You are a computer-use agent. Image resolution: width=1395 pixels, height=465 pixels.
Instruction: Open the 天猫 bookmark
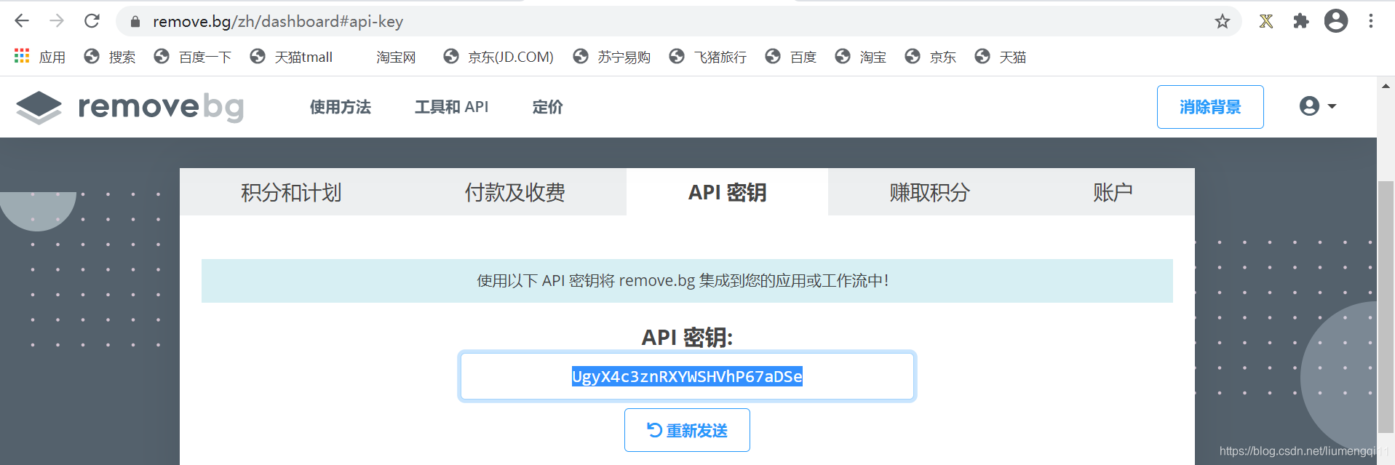click(x=1001, y=57)
